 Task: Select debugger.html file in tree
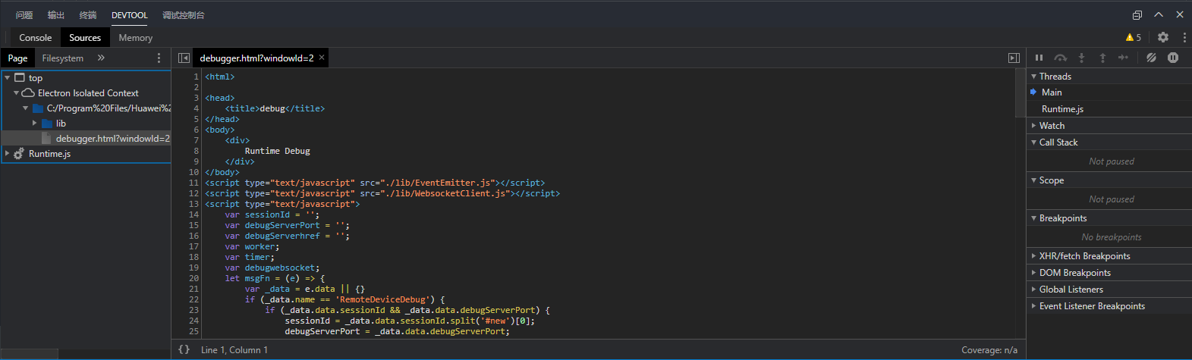(112, 139)
